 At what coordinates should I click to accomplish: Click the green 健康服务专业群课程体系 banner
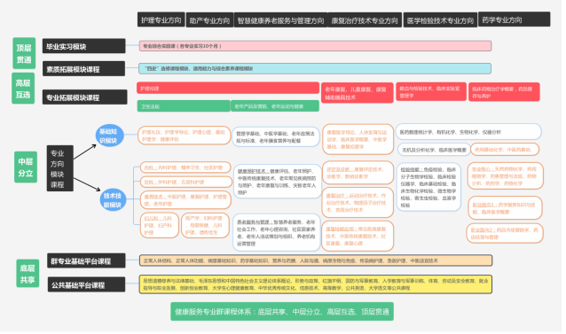[282, 311]
